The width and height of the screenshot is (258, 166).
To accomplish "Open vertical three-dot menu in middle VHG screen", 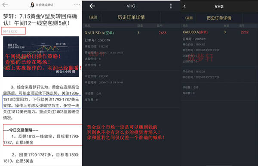I will coord(171,6).
